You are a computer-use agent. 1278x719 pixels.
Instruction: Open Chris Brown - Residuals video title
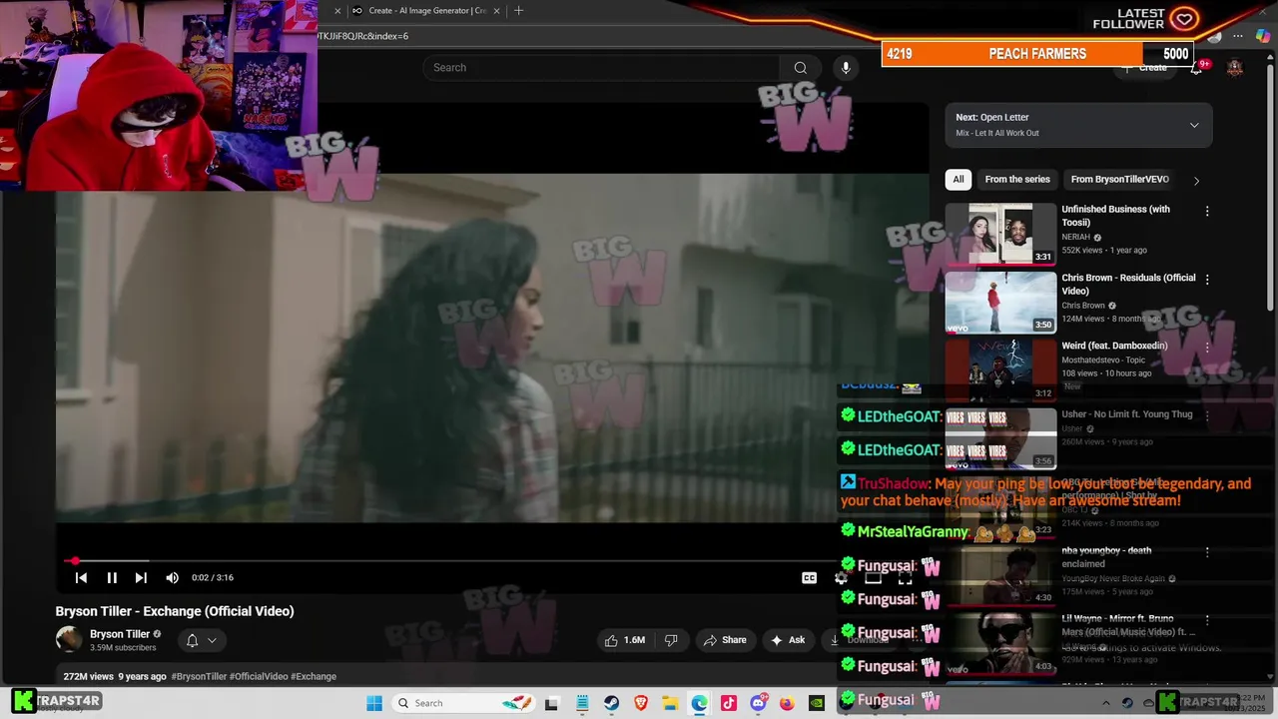coord(1128,285)
